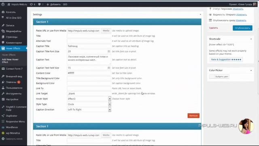Image resolution: width=259 pixels, height=146 pixels.
Task: Collapse the Shortcode panel
Action: 251,39
